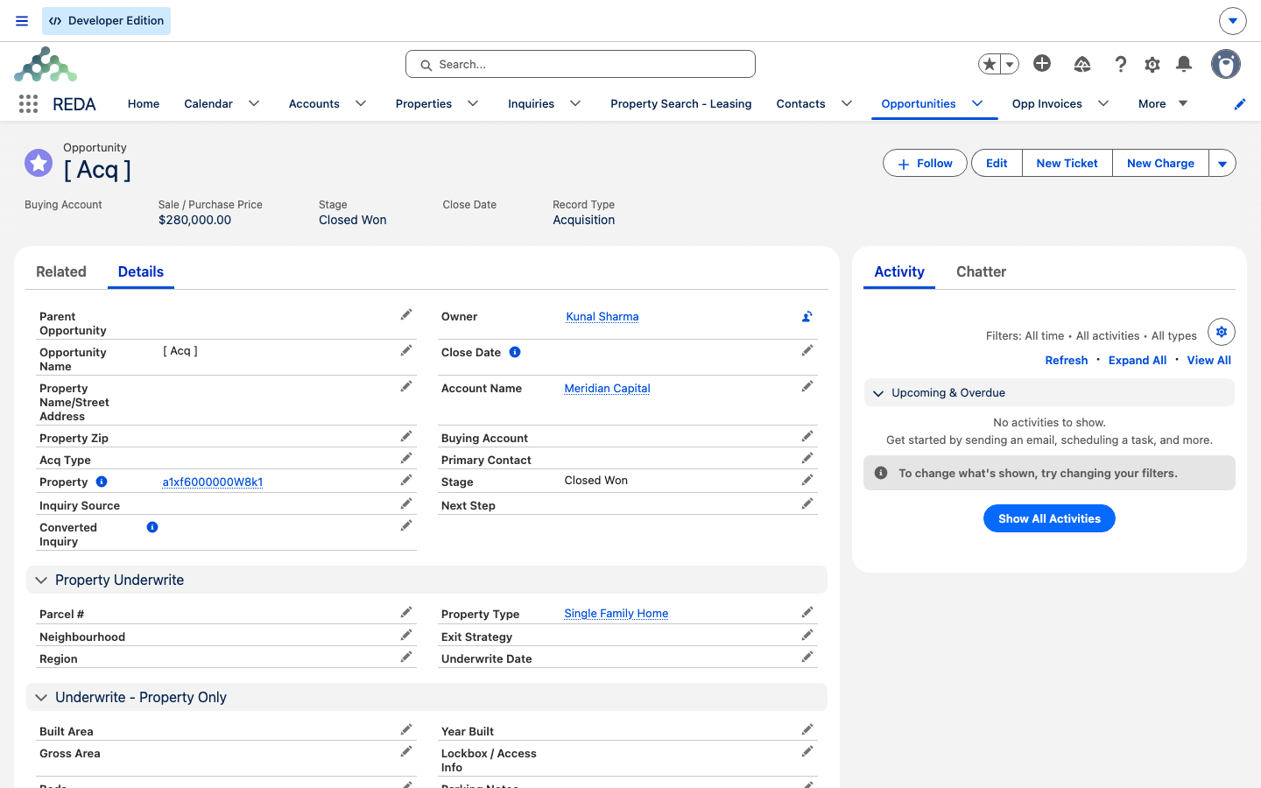1261x788 pixels.
Task: Open the Accounts nav dropdown chevron
Action: click(361, 103)
